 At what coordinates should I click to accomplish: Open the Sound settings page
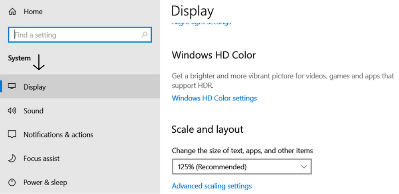pyautogui.click(x=33, y=111)
